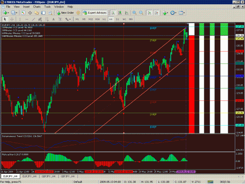Open the Insert menu
Viewport: 245px width, 184px height.
[x=26, y=7]
